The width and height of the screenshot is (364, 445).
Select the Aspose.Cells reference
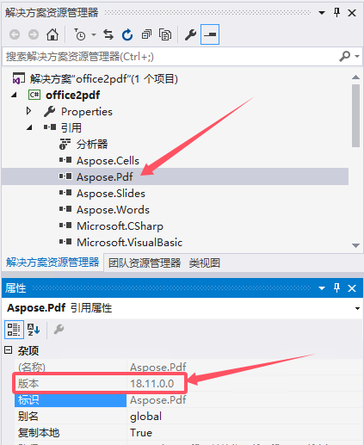point(108,161)
